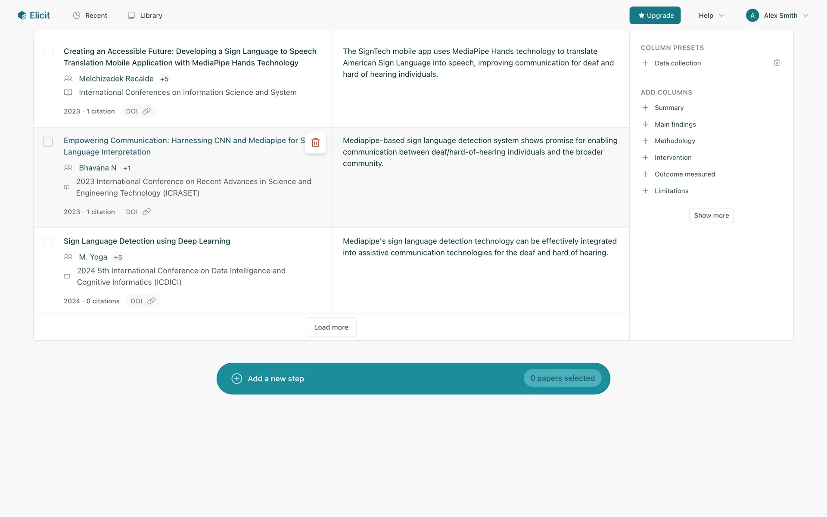Click the Upgrade button

(655, 16)
